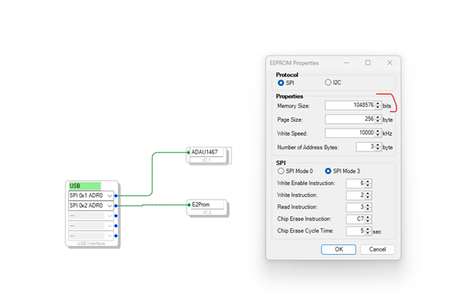Click the Chip Erase Cycle Time field

point(356,231)
